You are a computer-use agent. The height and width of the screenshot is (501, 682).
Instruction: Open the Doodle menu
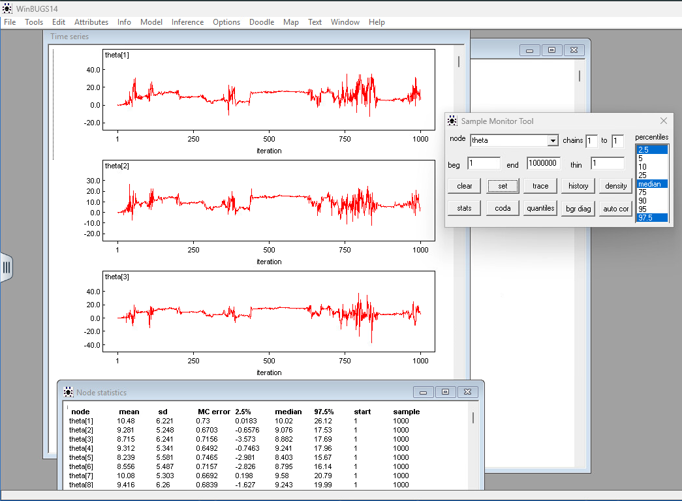pyautogui.click(x=262, y=22)
